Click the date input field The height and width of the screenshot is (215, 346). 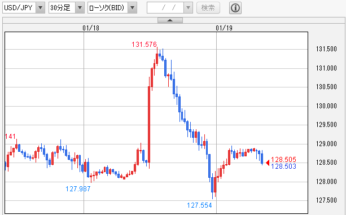pos(165,8)
